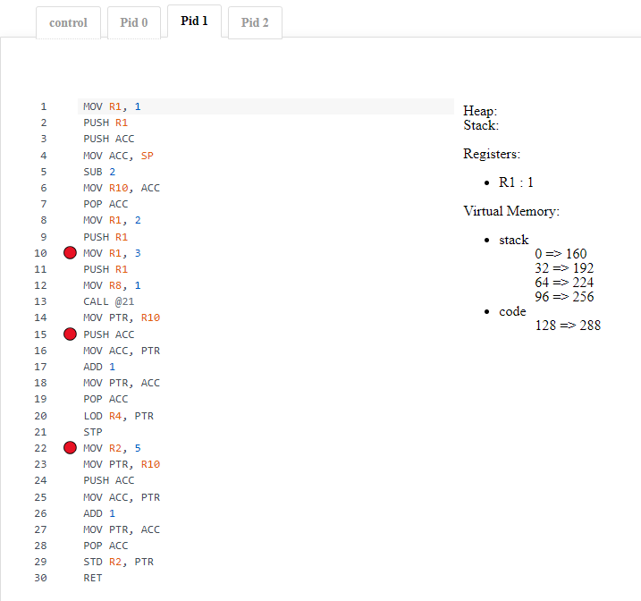This screenshot has width=641, height=601.
Task: Click code line 'MOV R1, 2'
Action: coord(112,220)
